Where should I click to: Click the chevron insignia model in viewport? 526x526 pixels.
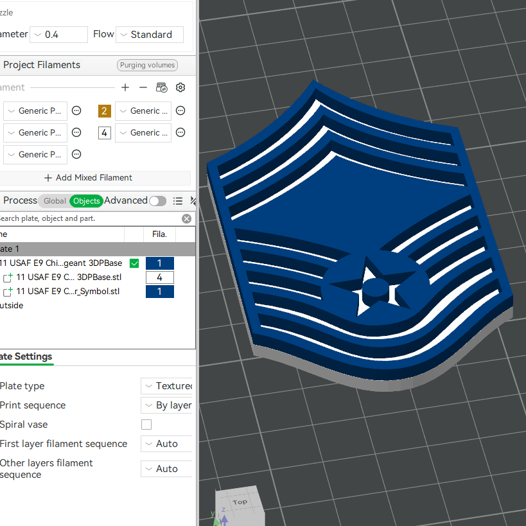[359, 235]
